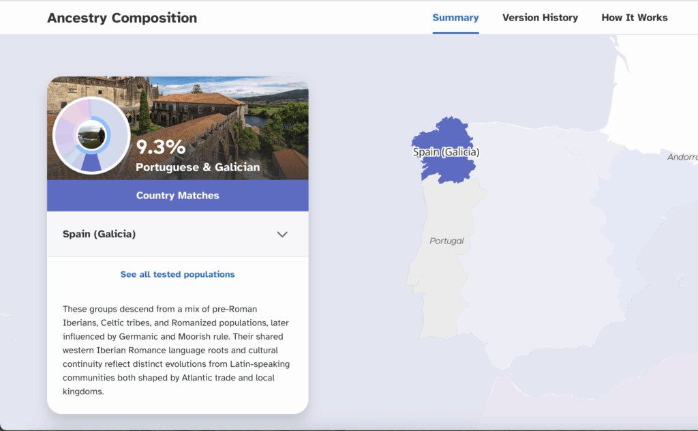This screenshot has height=431, width=698.
Task: Click the Andorra label on the map
Action: coord(682,158)
